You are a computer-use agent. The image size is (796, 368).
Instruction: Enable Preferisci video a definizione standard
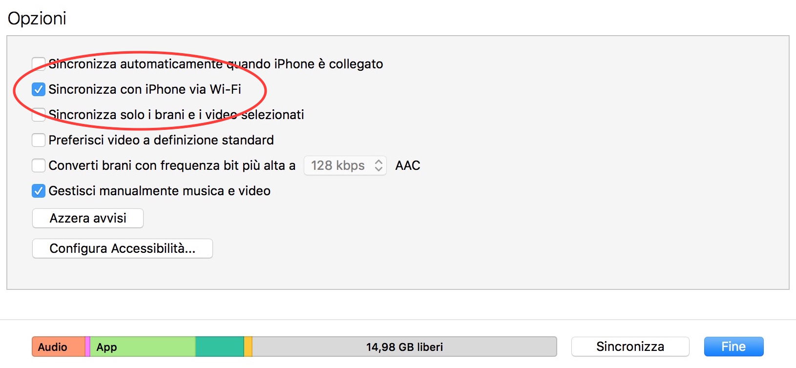[39, 140]
